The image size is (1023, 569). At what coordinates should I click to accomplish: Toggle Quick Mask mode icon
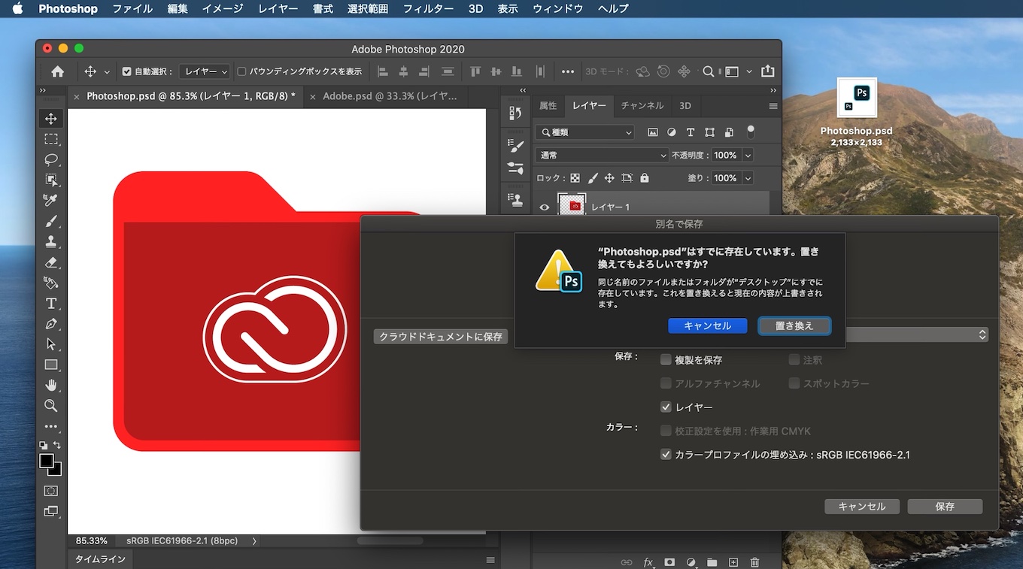click(x=51, y=491)
